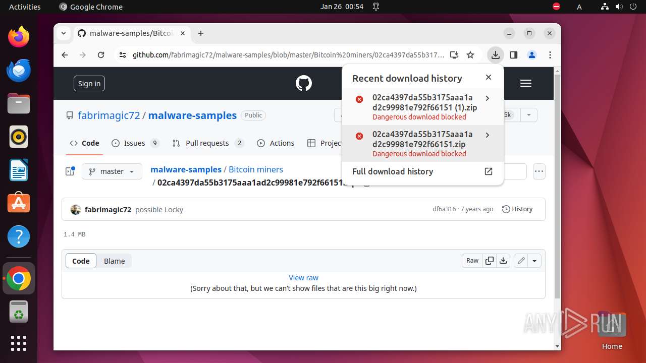The height and width of the screenshot is (363, 646).
Task: Show applications grid in the dock
Action: 19,343
